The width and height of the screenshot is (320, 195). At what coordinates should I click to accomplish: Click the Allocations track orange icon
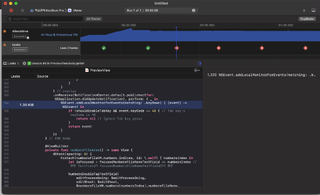tap(5, 31)
